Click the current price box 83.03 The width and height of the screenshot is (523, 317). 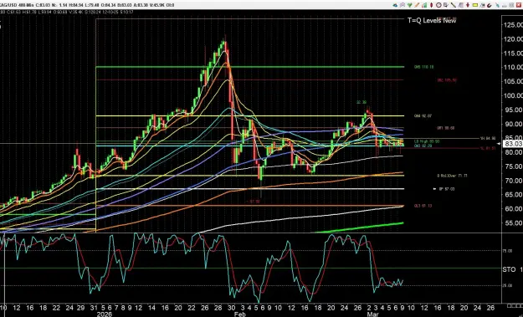click(x=513, y=144)
